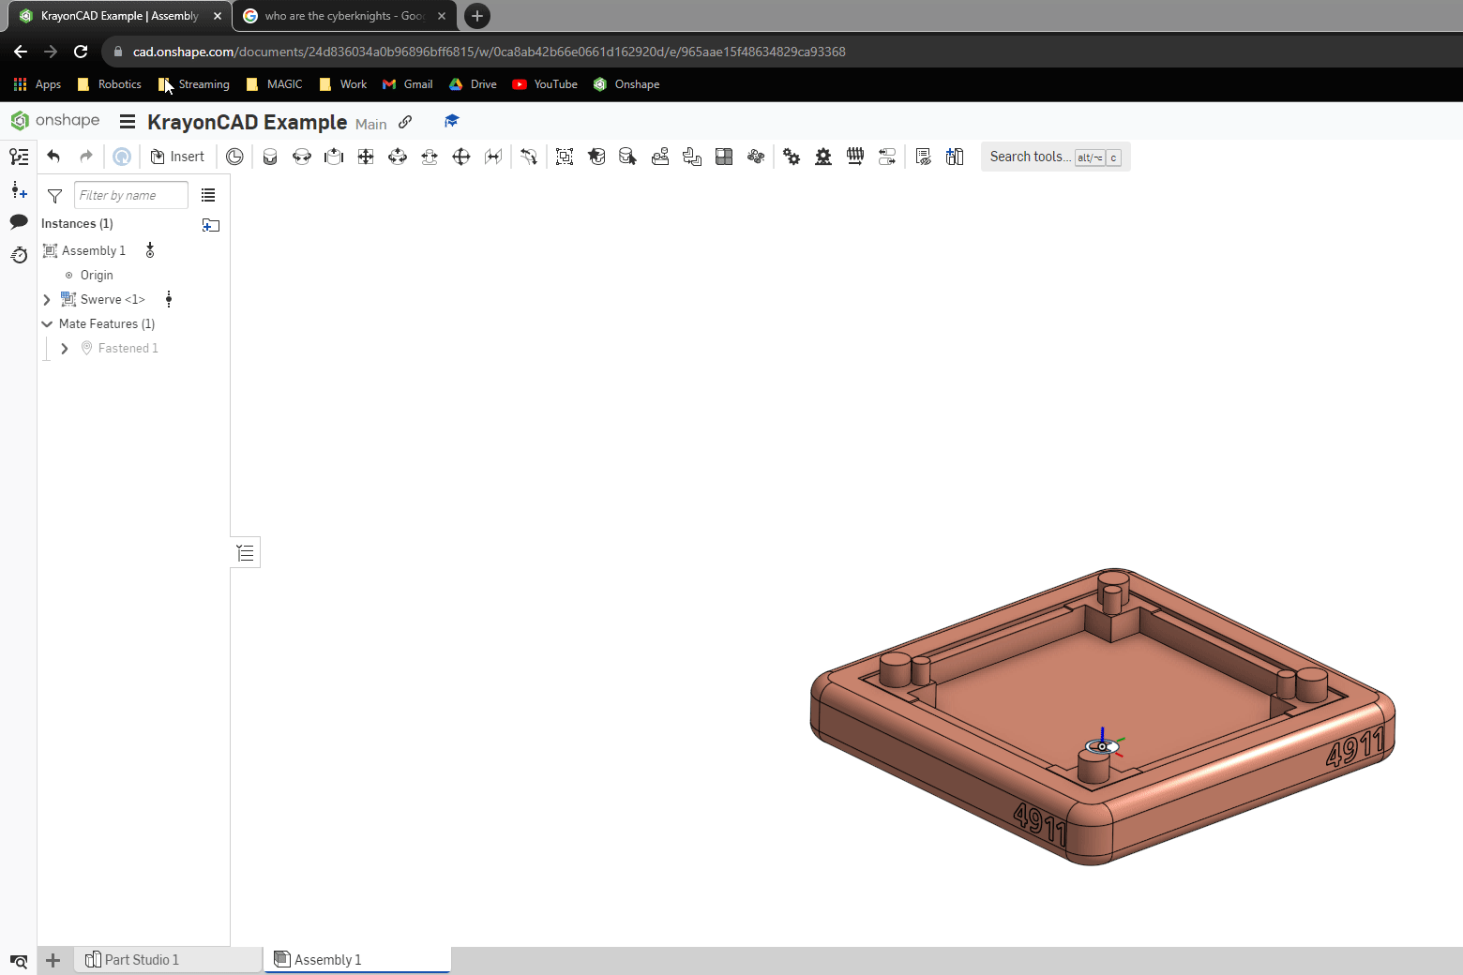Image resolution: width=1463 pixels, height=975 pixels.
Task: Select the Planar mate tool
Action: tap(366, 157)
